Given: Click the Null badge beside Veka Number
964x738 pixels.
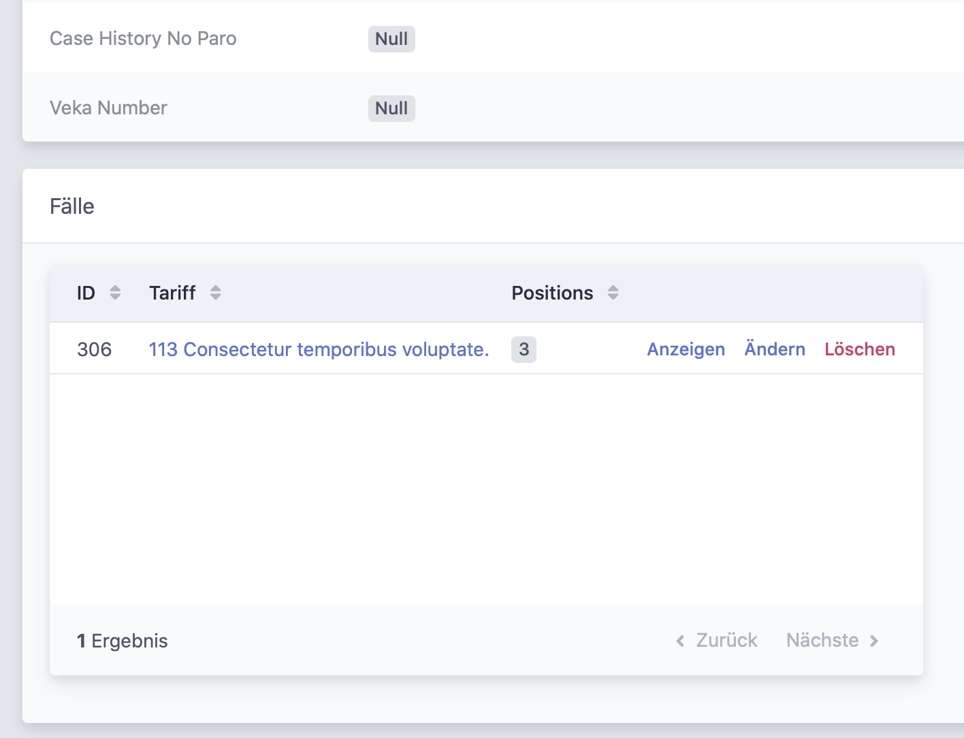Looking at the screenshot, I should pyautogui.click(x=391, y=108).
